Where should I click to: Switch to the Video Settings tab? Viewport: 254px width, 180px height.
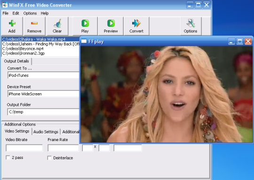pyautogui.click(x=17, y=131)
